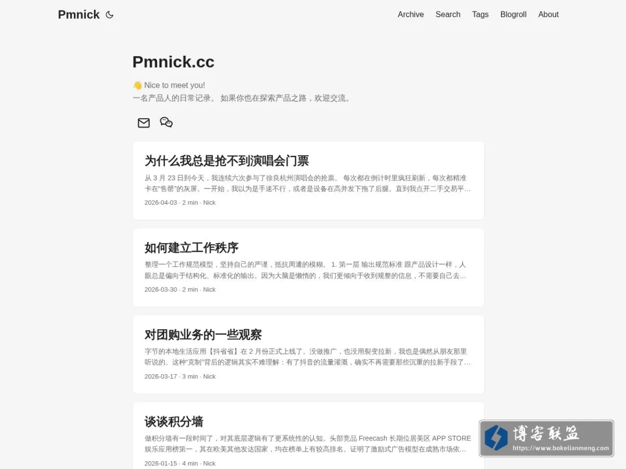626x469 pixels.
Task: Open post 为什么我总是抢不到演唱会门票
Action: [227, 161]
